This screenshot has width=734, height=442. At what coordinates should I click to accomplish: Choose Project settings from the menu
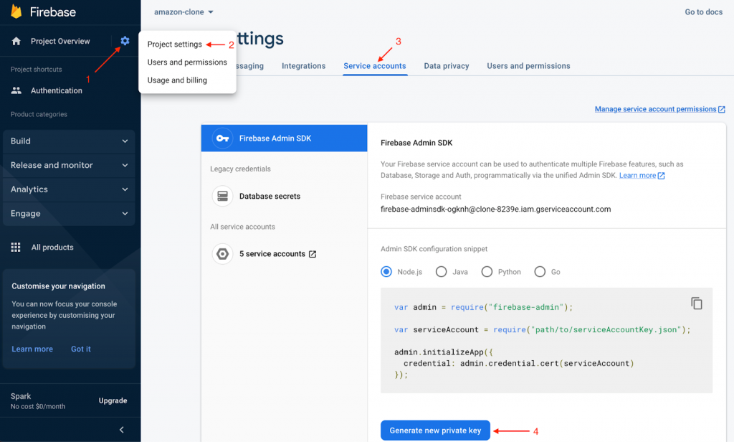tap(175, 44)
